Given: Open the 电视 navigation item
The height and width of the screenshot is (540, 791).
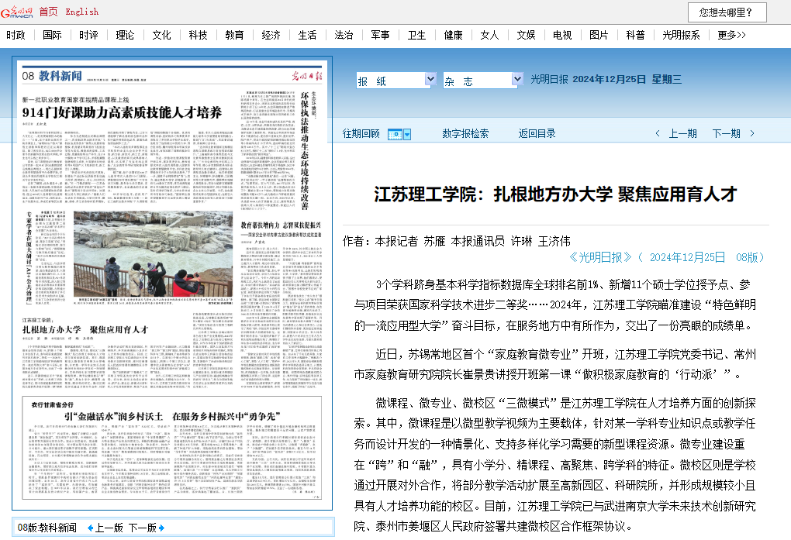Looking at the screenshot, I should pyautogui.click(x=562, y=35).
